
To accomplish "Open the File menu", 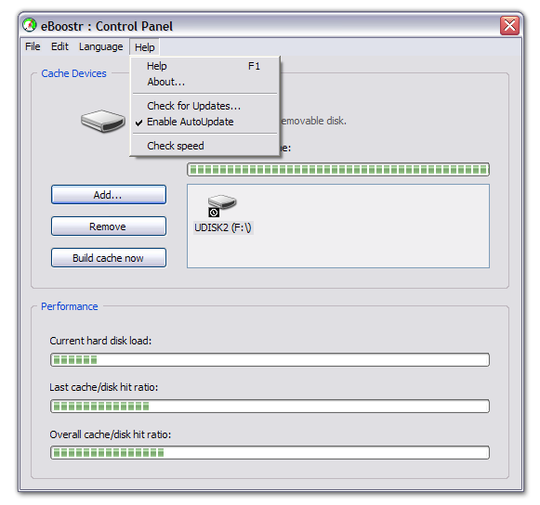I will click(x=33, y=46).
